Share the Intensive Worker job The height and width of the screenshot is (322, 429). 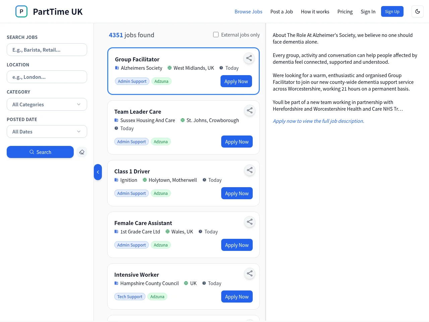point(250,273)
